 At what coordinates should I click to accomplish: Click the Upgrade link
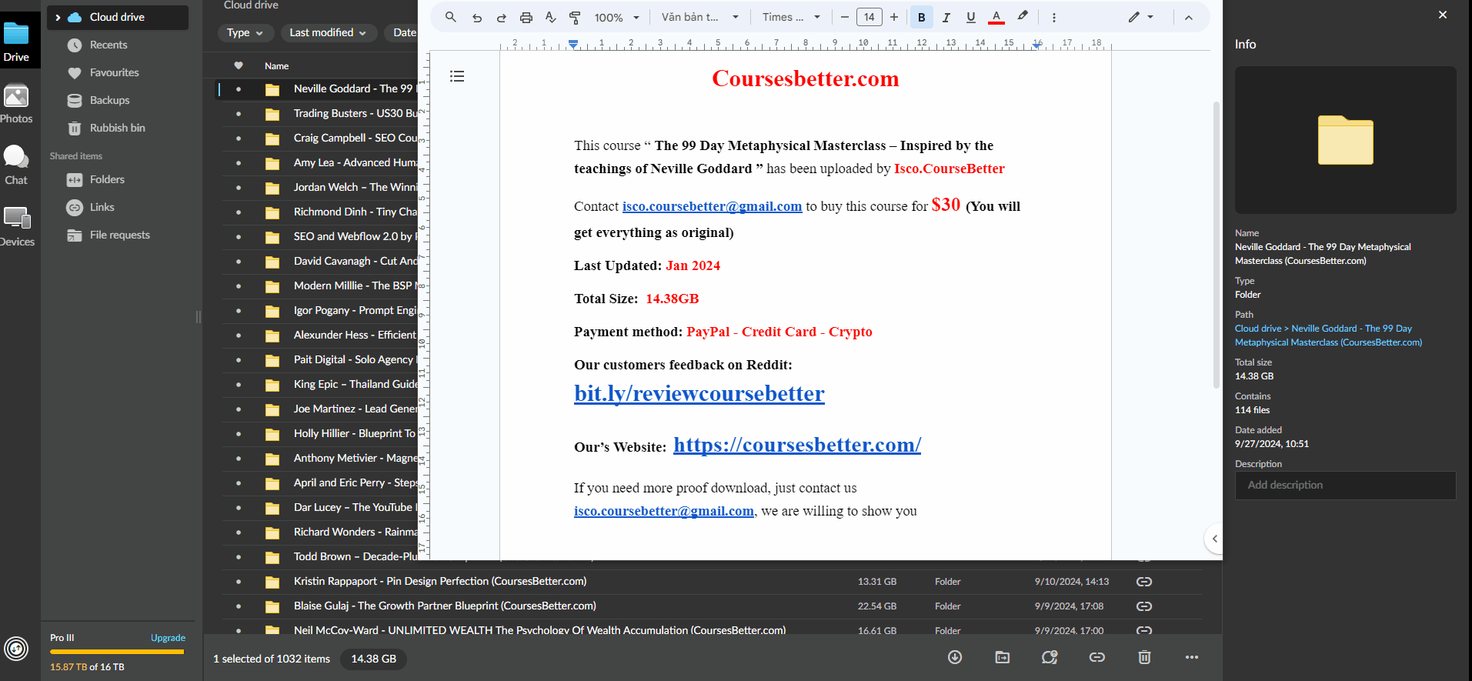[168, 638]
